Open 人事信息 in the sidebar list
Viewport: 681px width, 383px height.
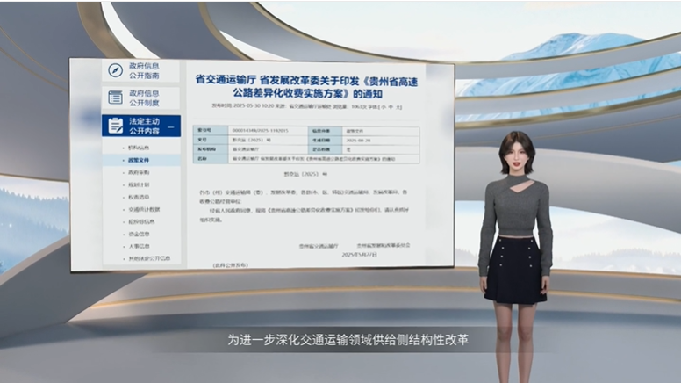[139, 247]
